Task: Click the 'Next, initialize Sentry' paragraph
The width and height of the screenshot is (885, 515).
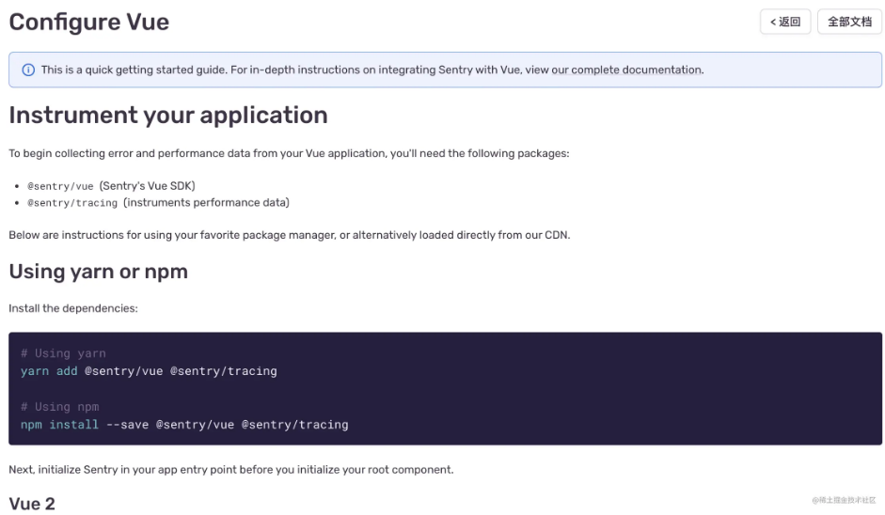Action: pyautogui.click(x=230, y=469)
